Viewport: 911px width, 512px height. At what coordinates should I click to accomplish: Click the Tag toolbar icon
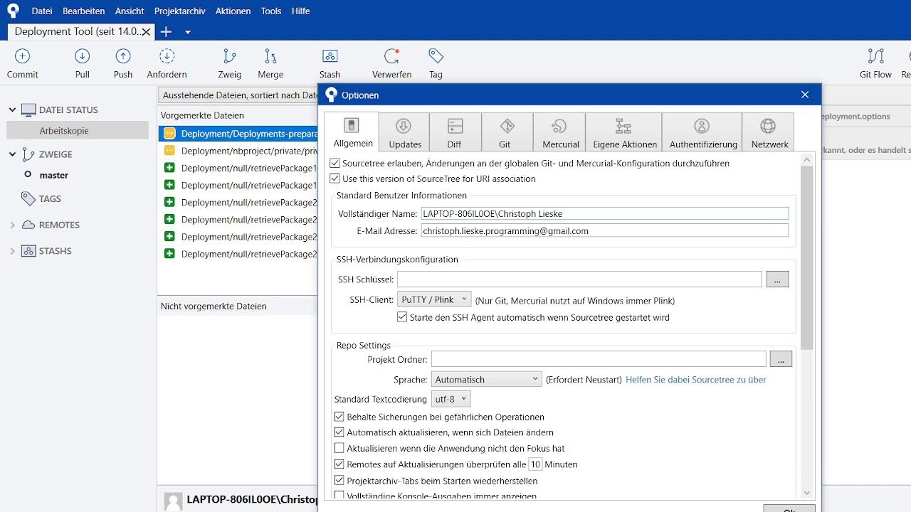pyautogui.click(x=436, y=56)
